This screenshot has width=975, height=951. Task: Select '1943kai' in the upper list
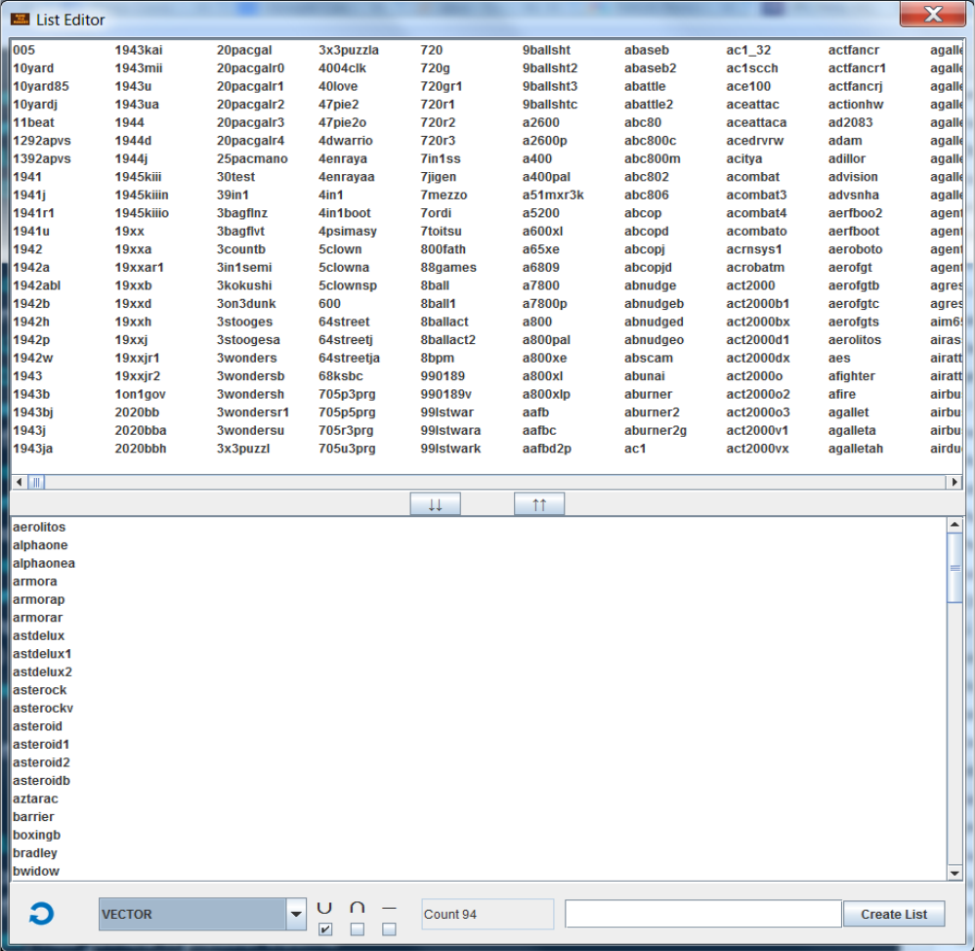tap(139, 50)
